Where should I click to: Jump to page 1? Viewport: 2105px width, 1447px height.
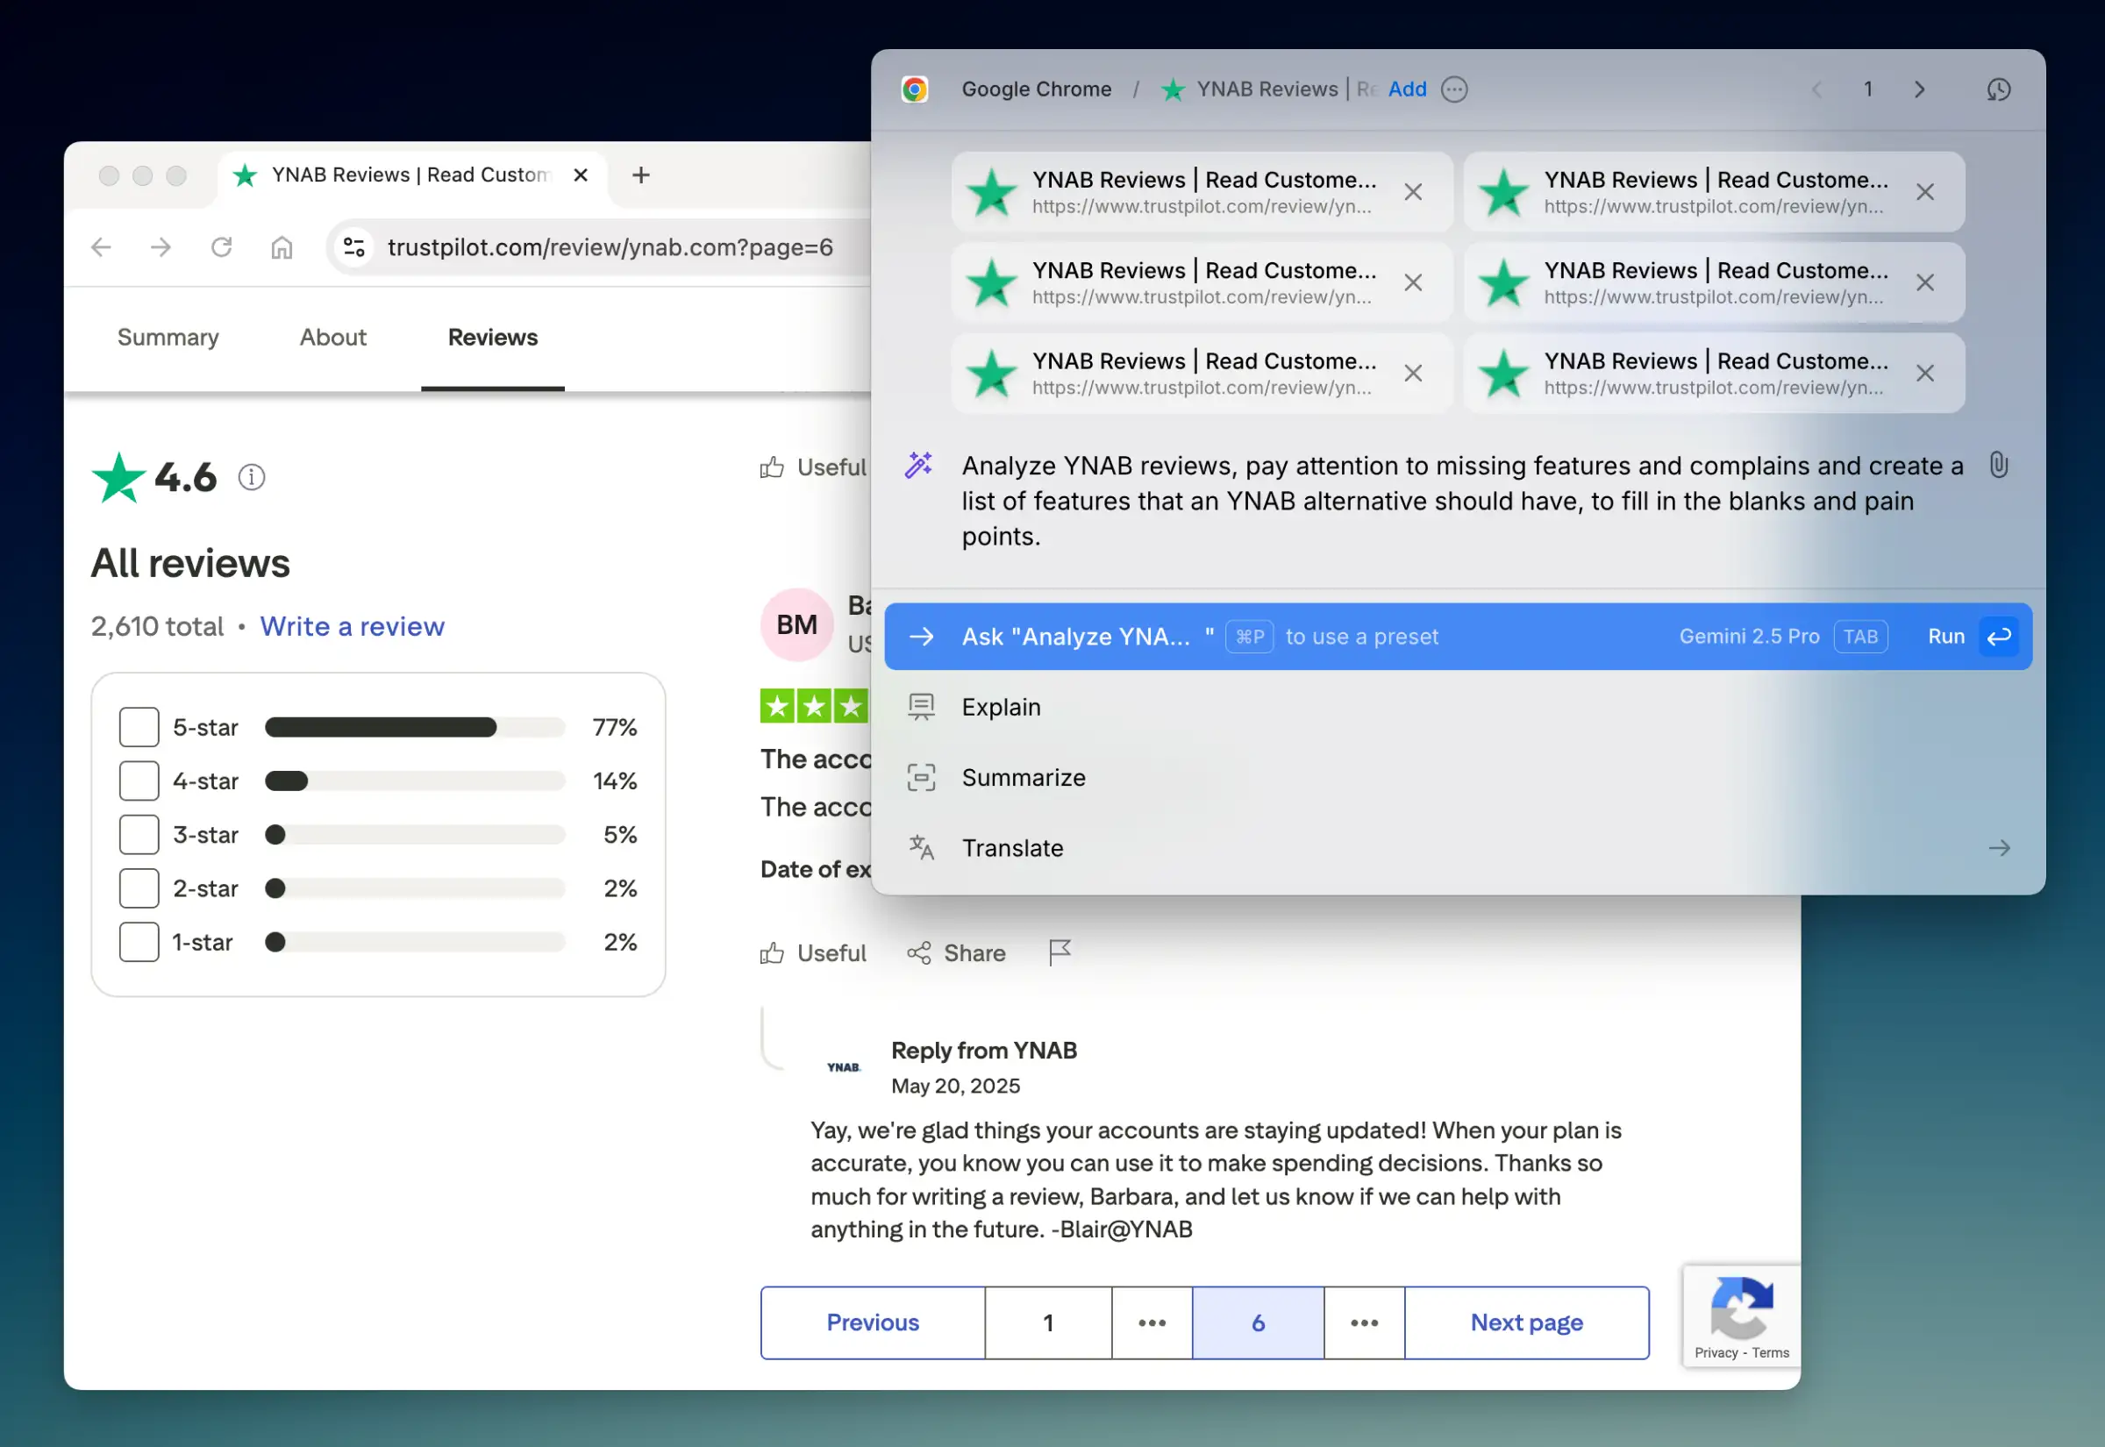(x=1048, y=1322)
